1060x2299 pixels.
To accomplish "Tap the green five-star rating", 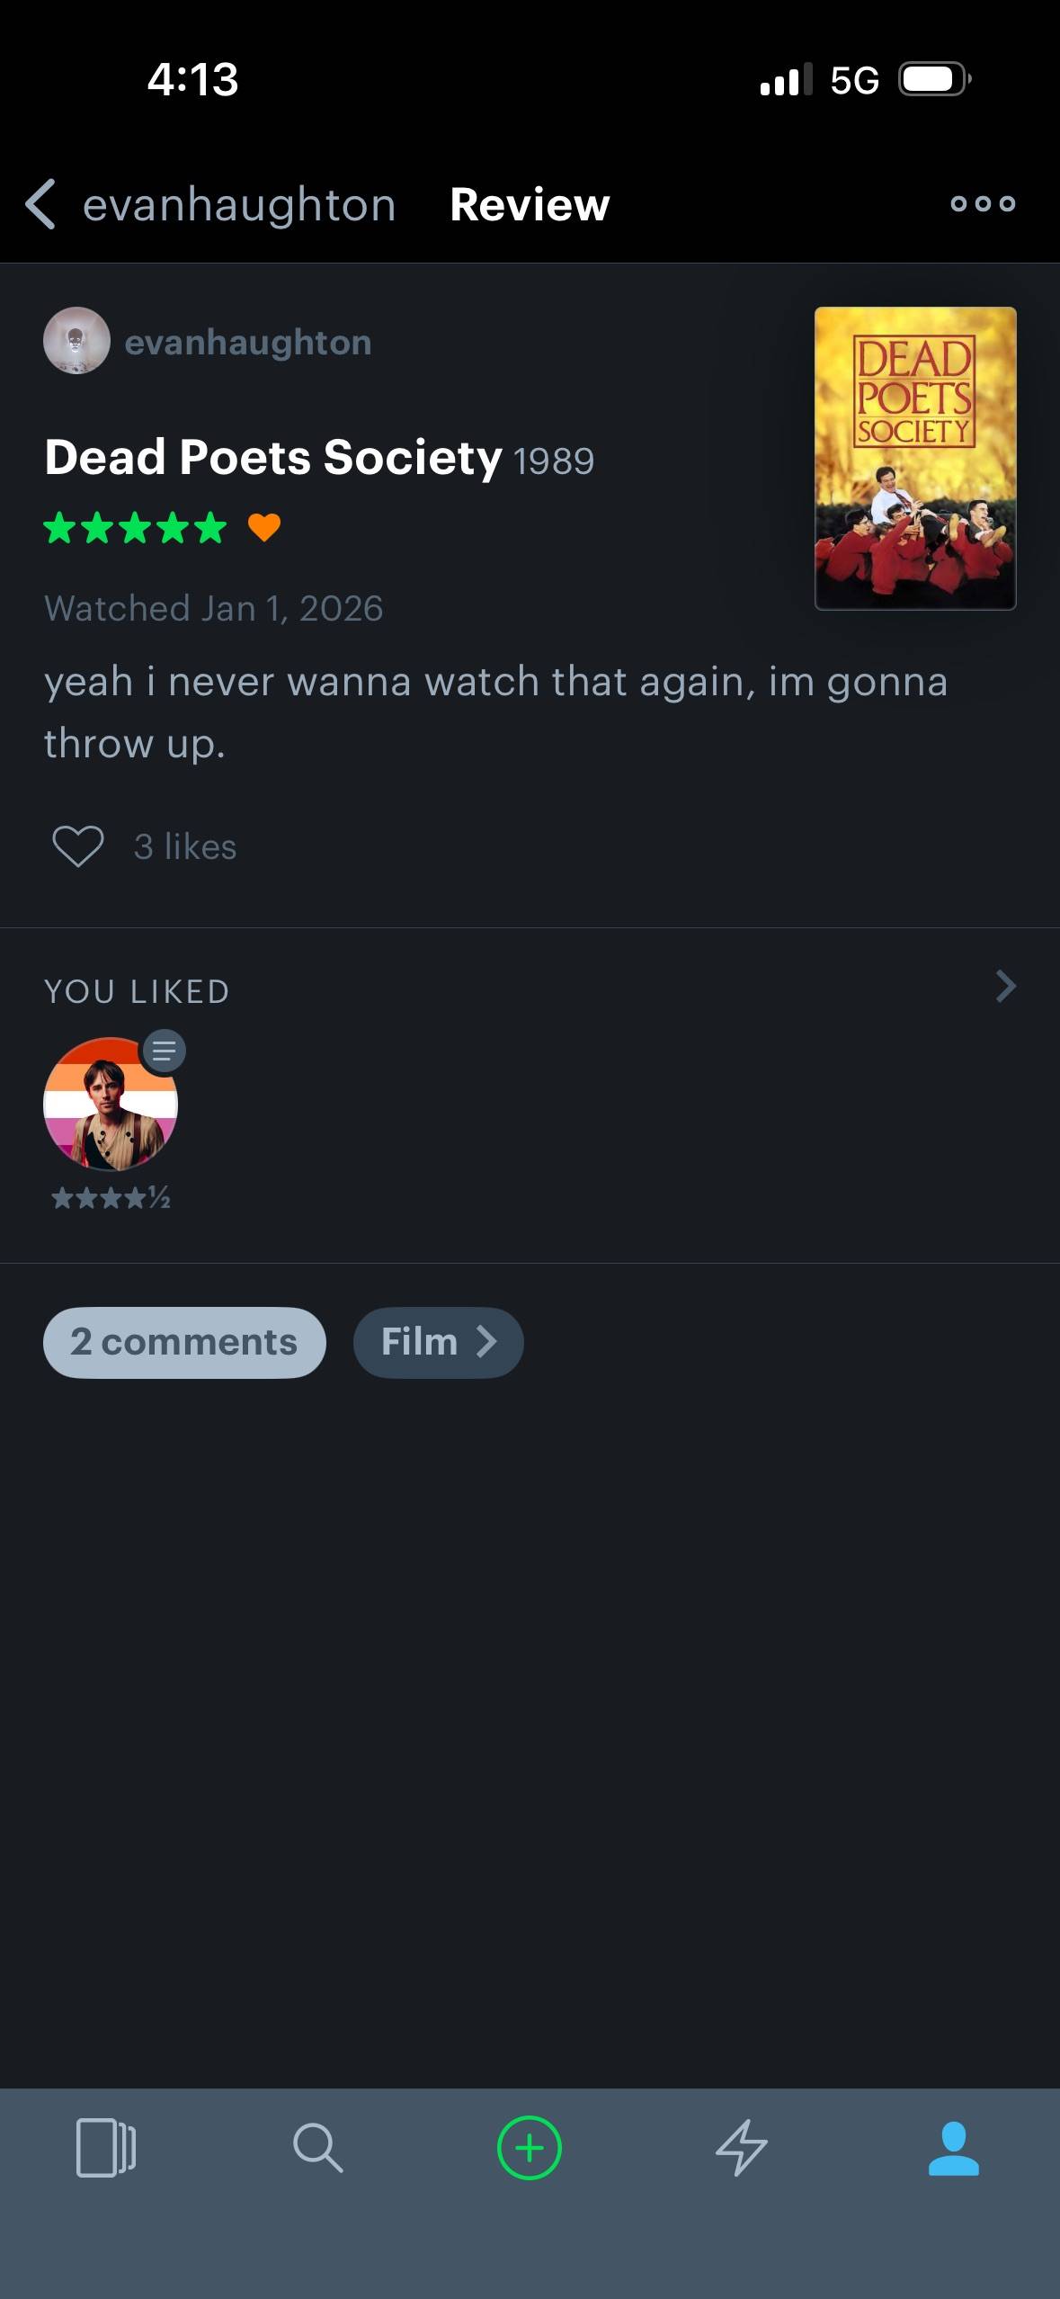I will (135, 527).
